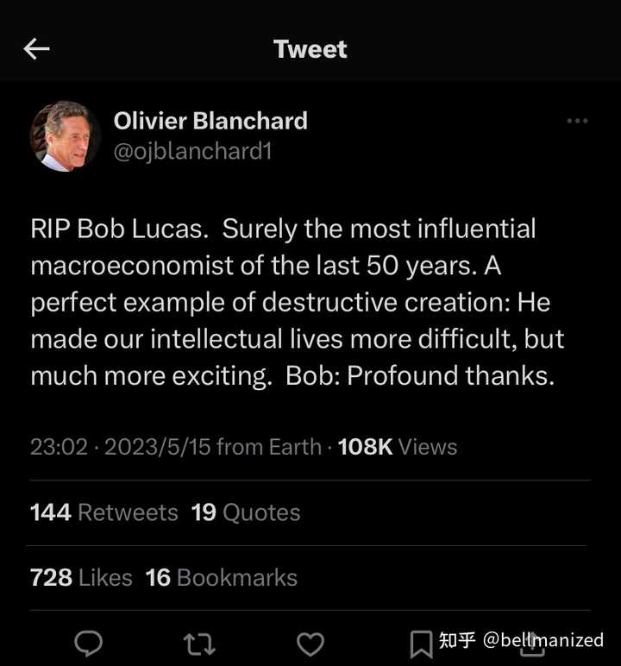Click the 23:02 timestamp
Viewport: 621px width, 666px height.
59,447
